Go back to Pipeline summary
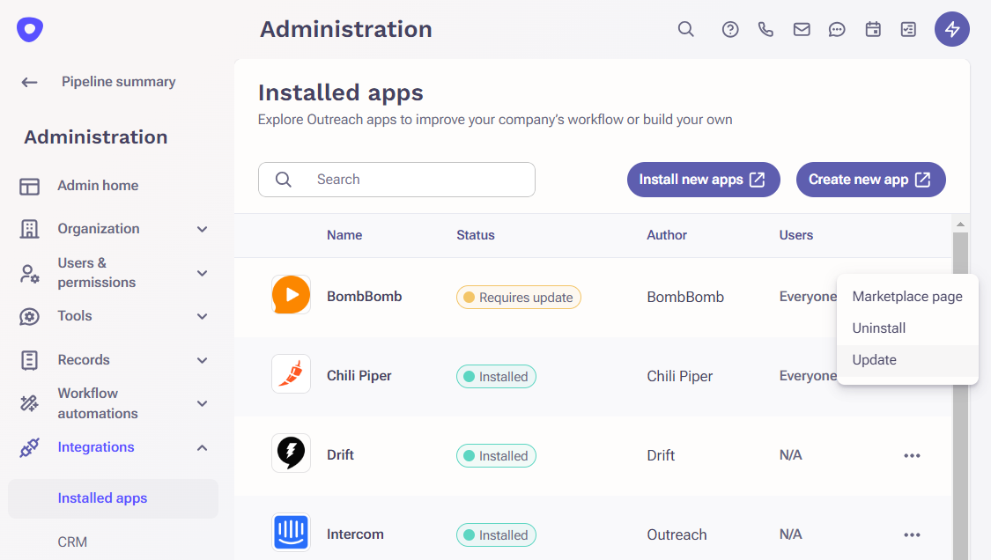 pyautogui.click(x=119, y=82)
